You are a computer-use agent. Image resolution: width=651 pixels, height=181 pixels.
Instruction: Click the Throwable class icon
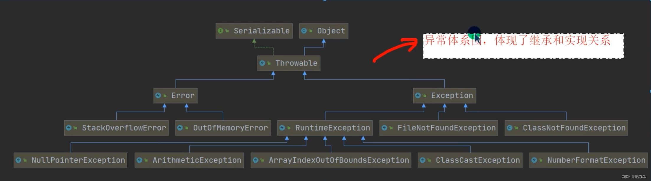262,63
